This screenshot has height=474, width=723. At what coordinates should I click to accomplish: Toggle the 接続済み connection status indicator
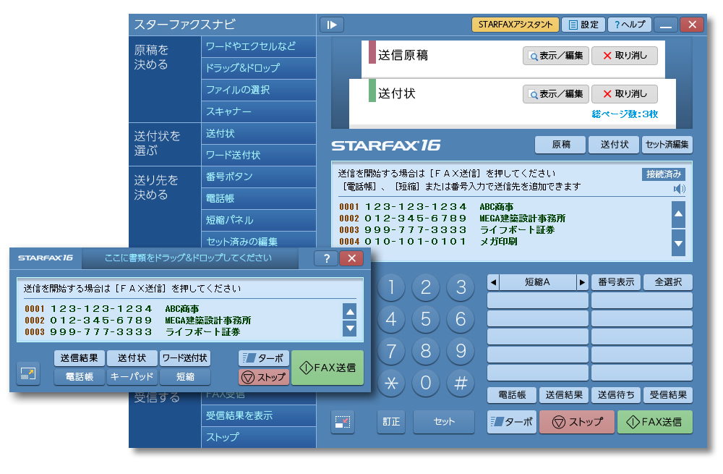coord(663,174)
